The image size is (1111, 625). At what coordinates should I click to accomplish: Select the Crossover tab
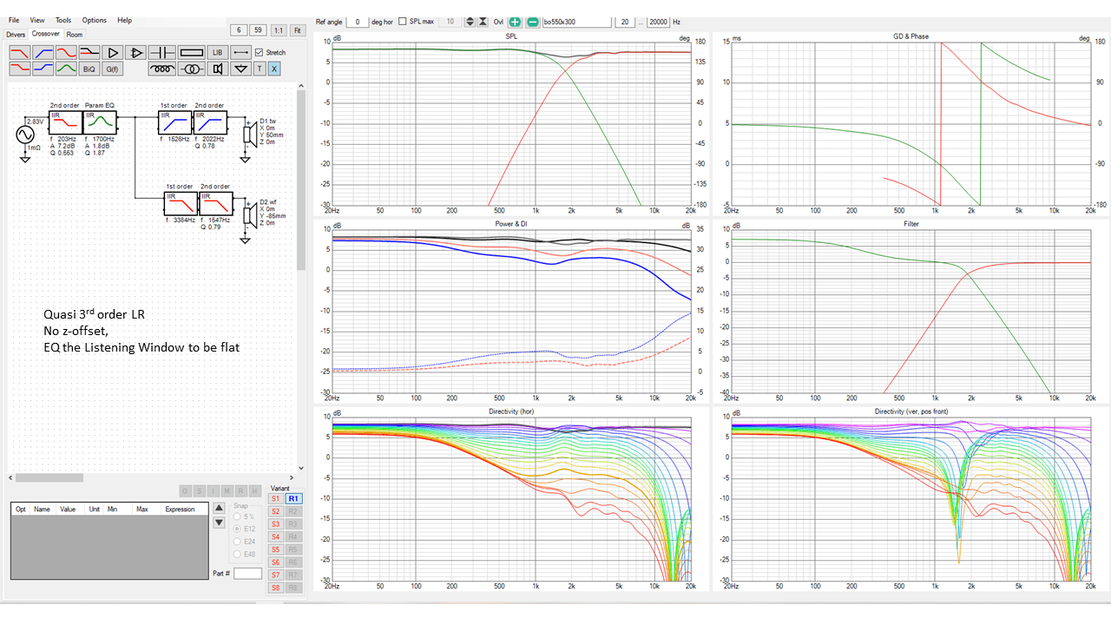46,34
